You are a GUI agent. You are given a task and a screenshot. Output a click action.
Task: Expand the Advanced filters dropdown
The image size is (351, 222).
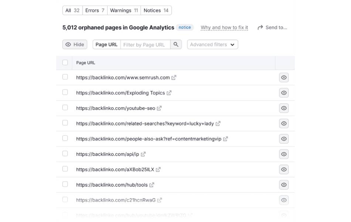click(x=212, y=44)
